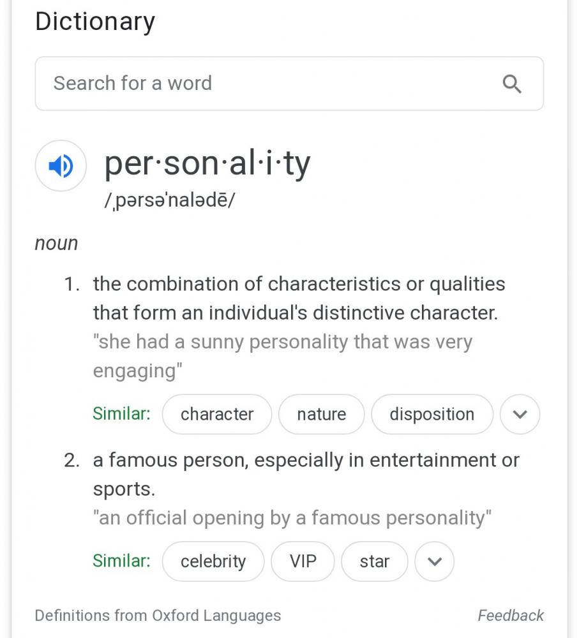Click Definitions from Oxford Languages text

158,616
